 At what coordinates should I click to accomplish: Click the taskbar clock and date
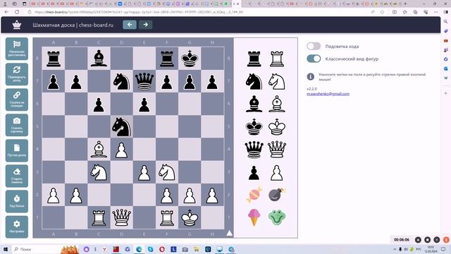tap(431, 249)
